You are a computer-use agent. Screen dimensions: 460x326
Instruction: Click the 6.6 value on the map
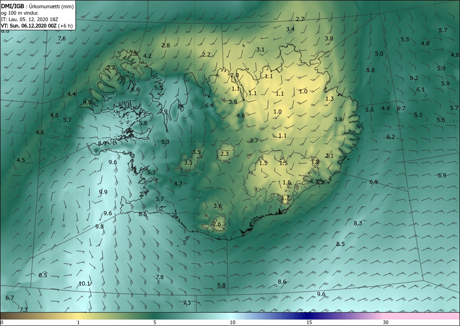tap(135, 90)
